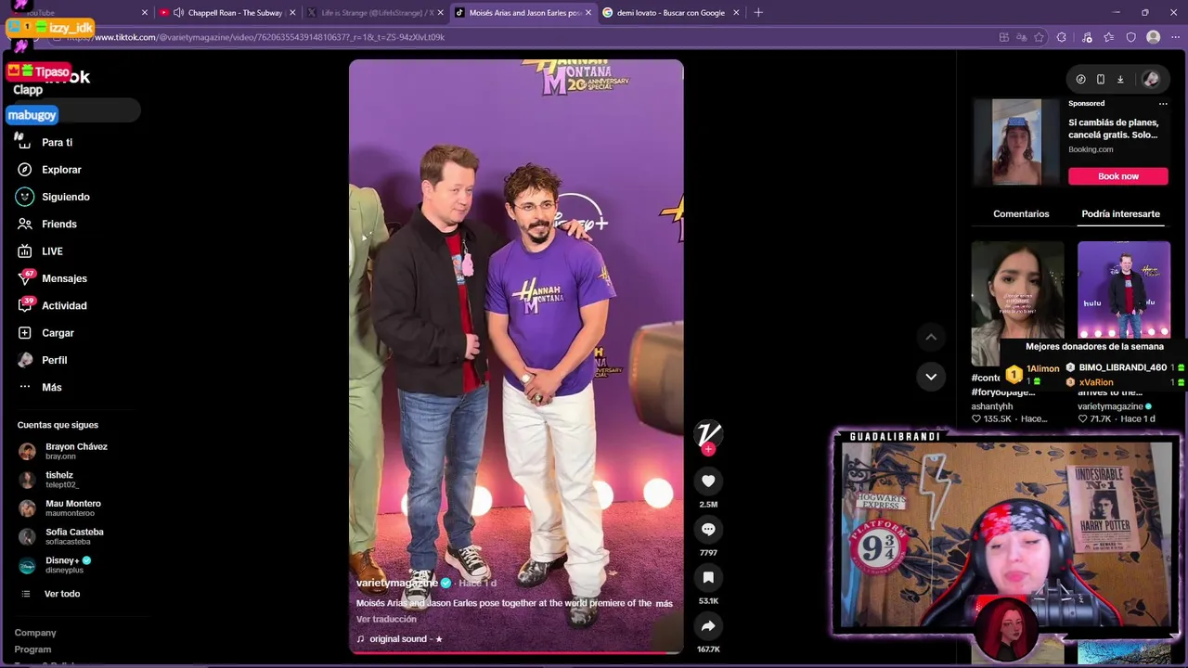The image size is (1188, 668).
Task: Open the browser favorites list icon
Action: [x=1109, y=37]
